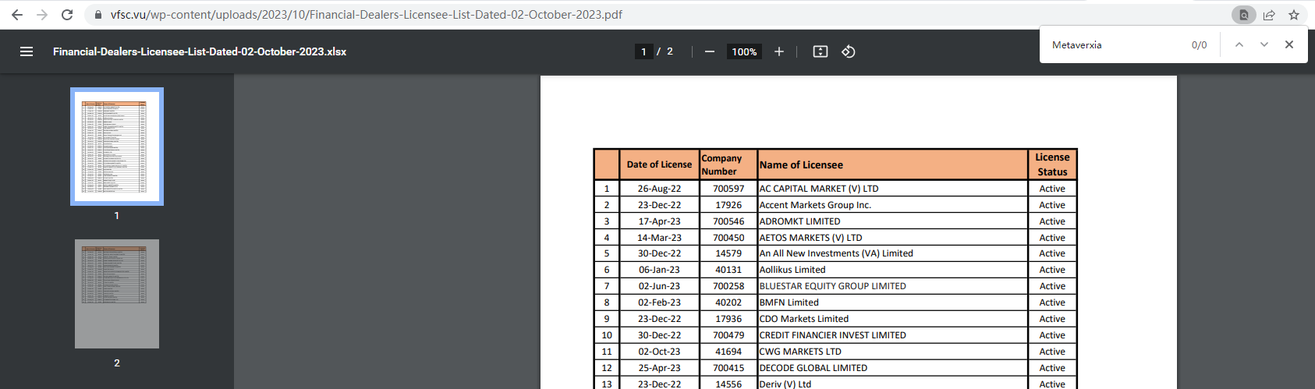The height and width of the screenshot is (389, 1315).
Task: Go back to the previous page
Action: 17,15
